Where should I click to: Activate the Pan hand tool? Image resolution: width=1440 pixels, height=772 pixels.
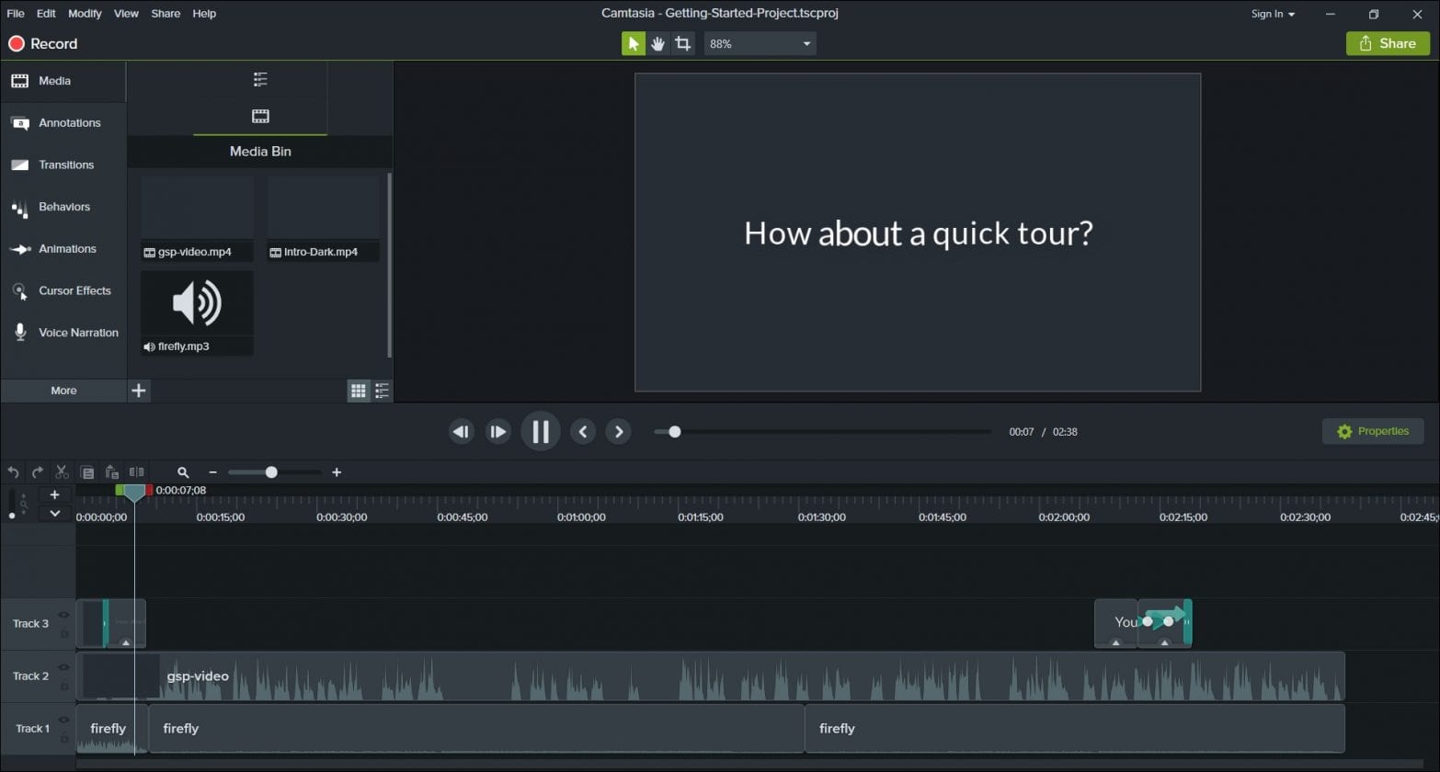coord(657,43)
